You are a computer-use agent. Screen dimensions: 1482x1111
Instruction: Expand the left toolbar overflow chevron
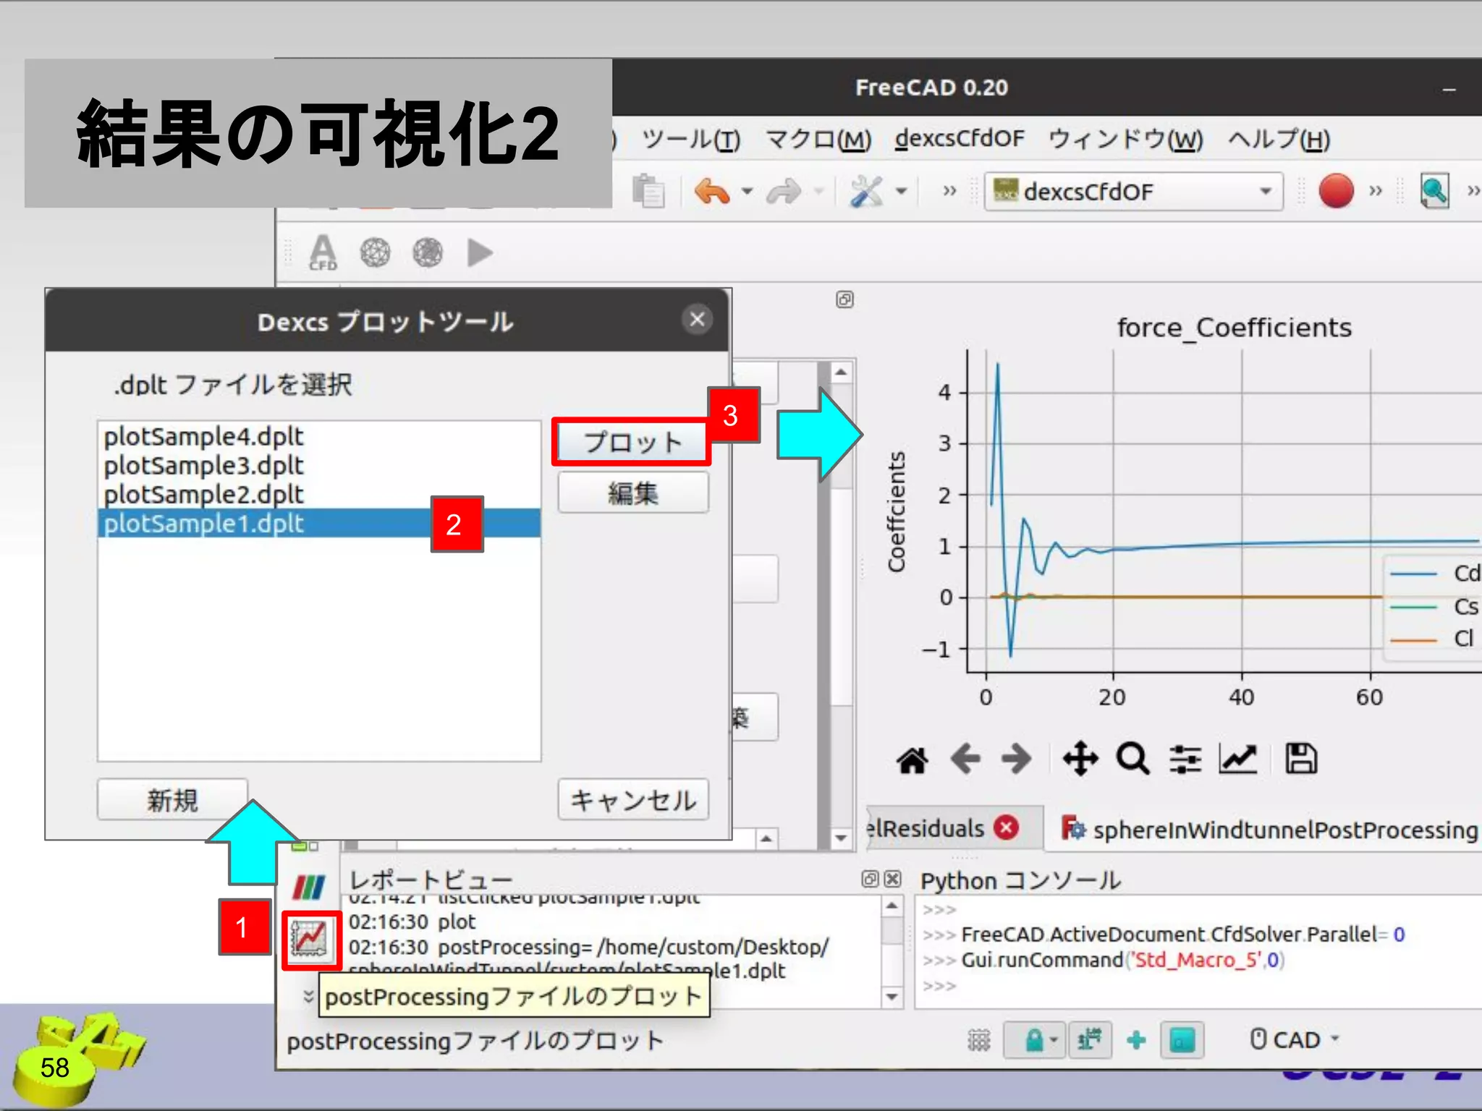pyautogui.click(x=308, y=997)
